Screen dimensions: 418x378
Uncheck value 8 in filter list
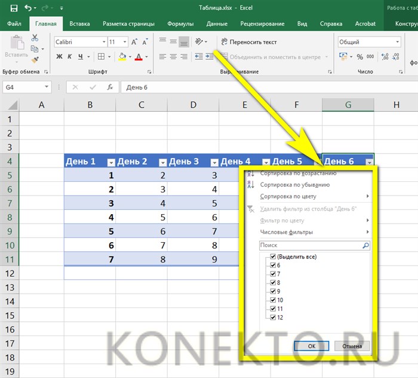[x=273, y=282]
